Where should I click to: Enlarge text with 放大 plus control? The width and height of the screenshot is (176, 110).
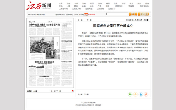click(x=128, y=20)
